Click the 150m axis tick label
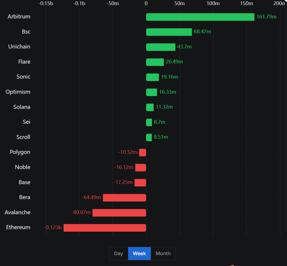The height and width of the screenshot is (266, 287). (247, 3)
